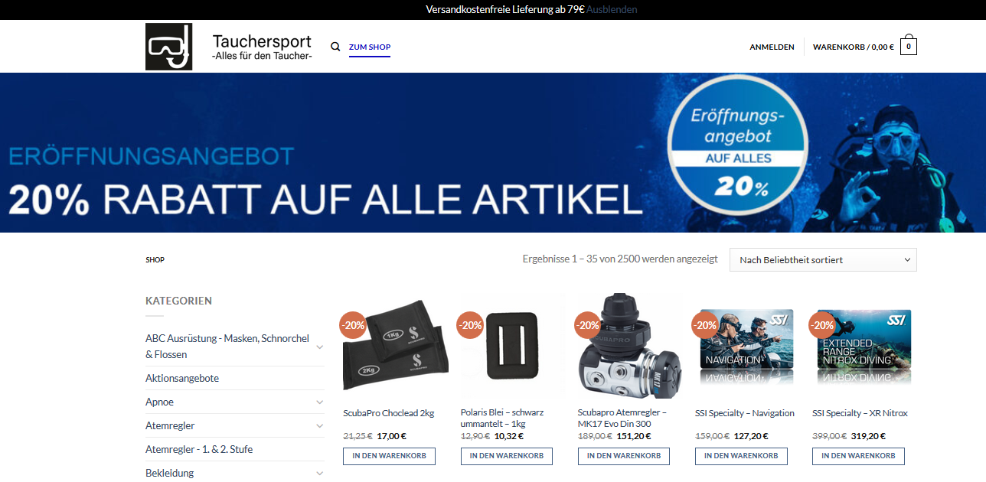This screenshot has width=986, height=482.
Task: Click the search magnifier icon
Action: click(x=335, y=47)
